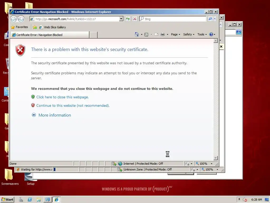The height and width of the screenshot is (203, 270).
Task: Go to home page via Home icon
Action: click(x=137, y=34)
